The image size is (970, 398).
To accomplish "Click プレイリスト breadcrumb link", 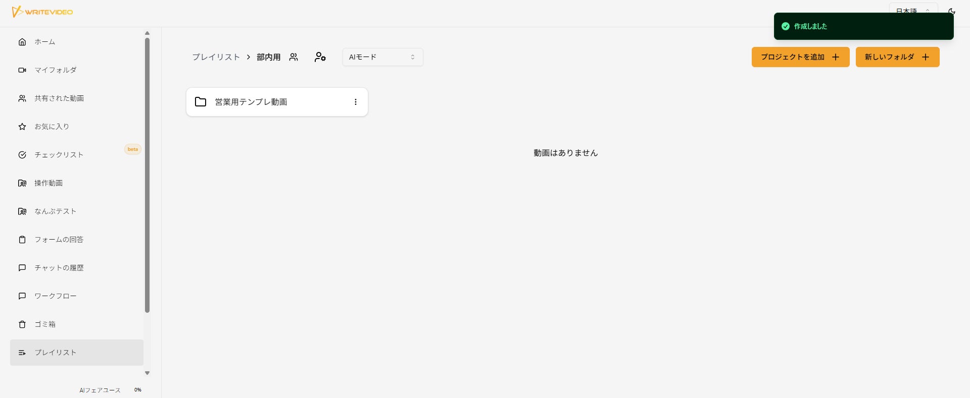I will click(x=216, y=57).
